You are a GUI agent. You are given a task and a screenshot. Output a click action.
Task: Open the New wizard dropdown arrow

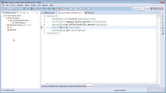click(x=6, y=9)
